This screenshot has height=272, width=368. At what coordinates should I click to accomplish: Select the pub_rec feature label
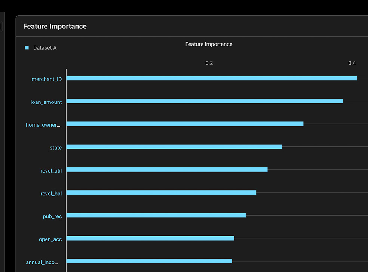(x=52, y=216)
